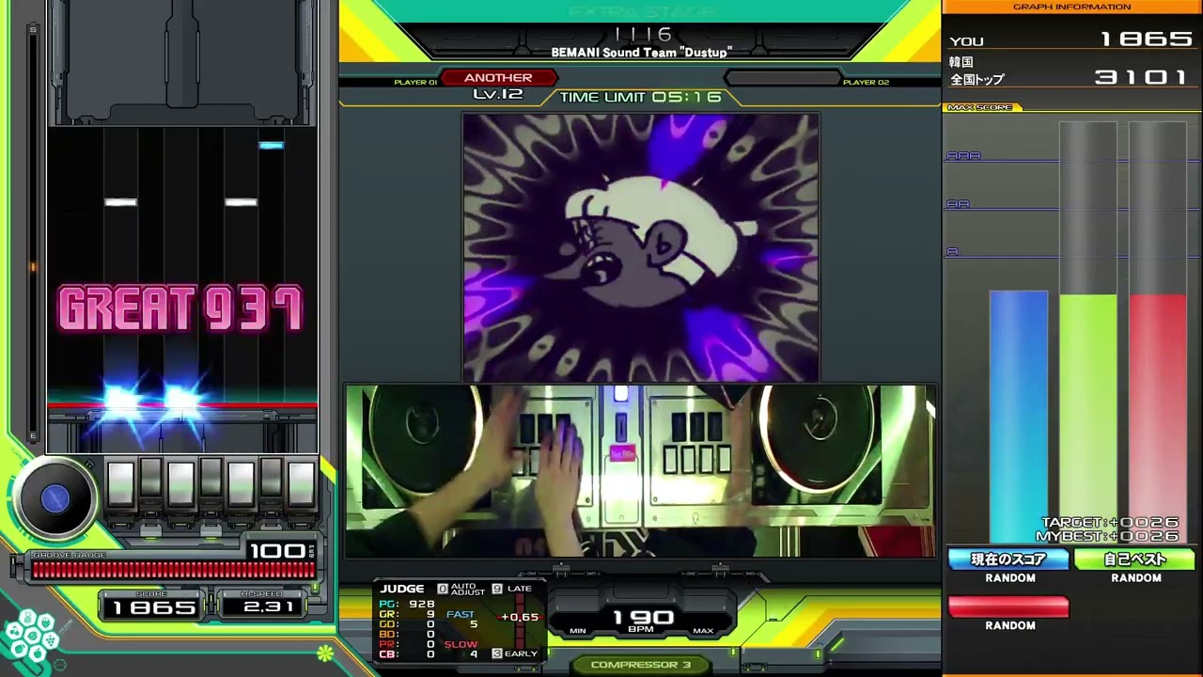This screenshot has width=1203, height=677.
Task: Click the HI-SPEED value 2.31
Action: [x=267, y=606]
